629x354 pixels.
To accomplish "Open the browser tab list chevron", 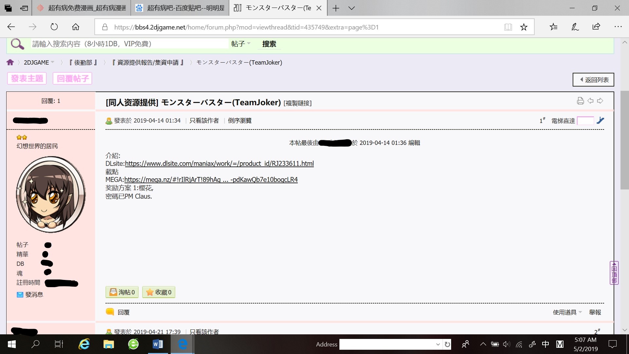I will click(352, 8).
